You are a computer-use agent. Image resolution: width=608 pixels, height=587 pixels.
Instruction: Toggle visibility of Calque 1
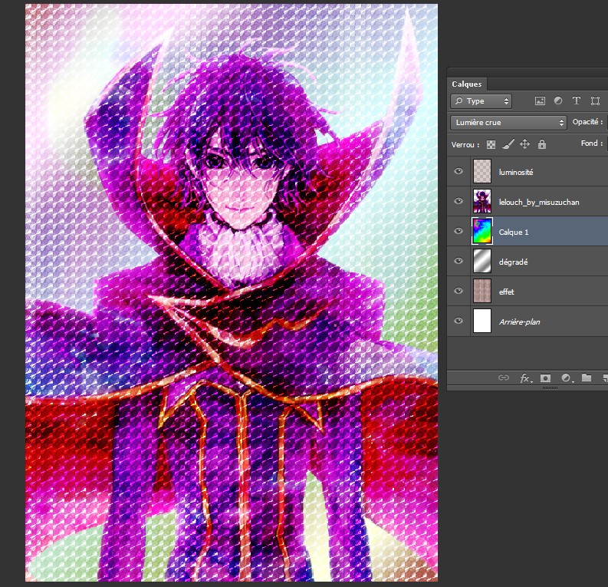point(458,231)
